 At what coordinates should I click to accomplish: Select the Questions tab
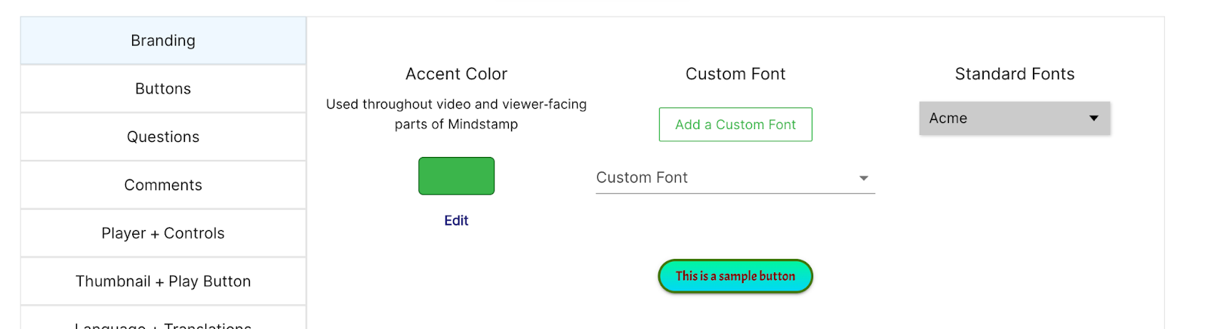click(x=163, y=137)
